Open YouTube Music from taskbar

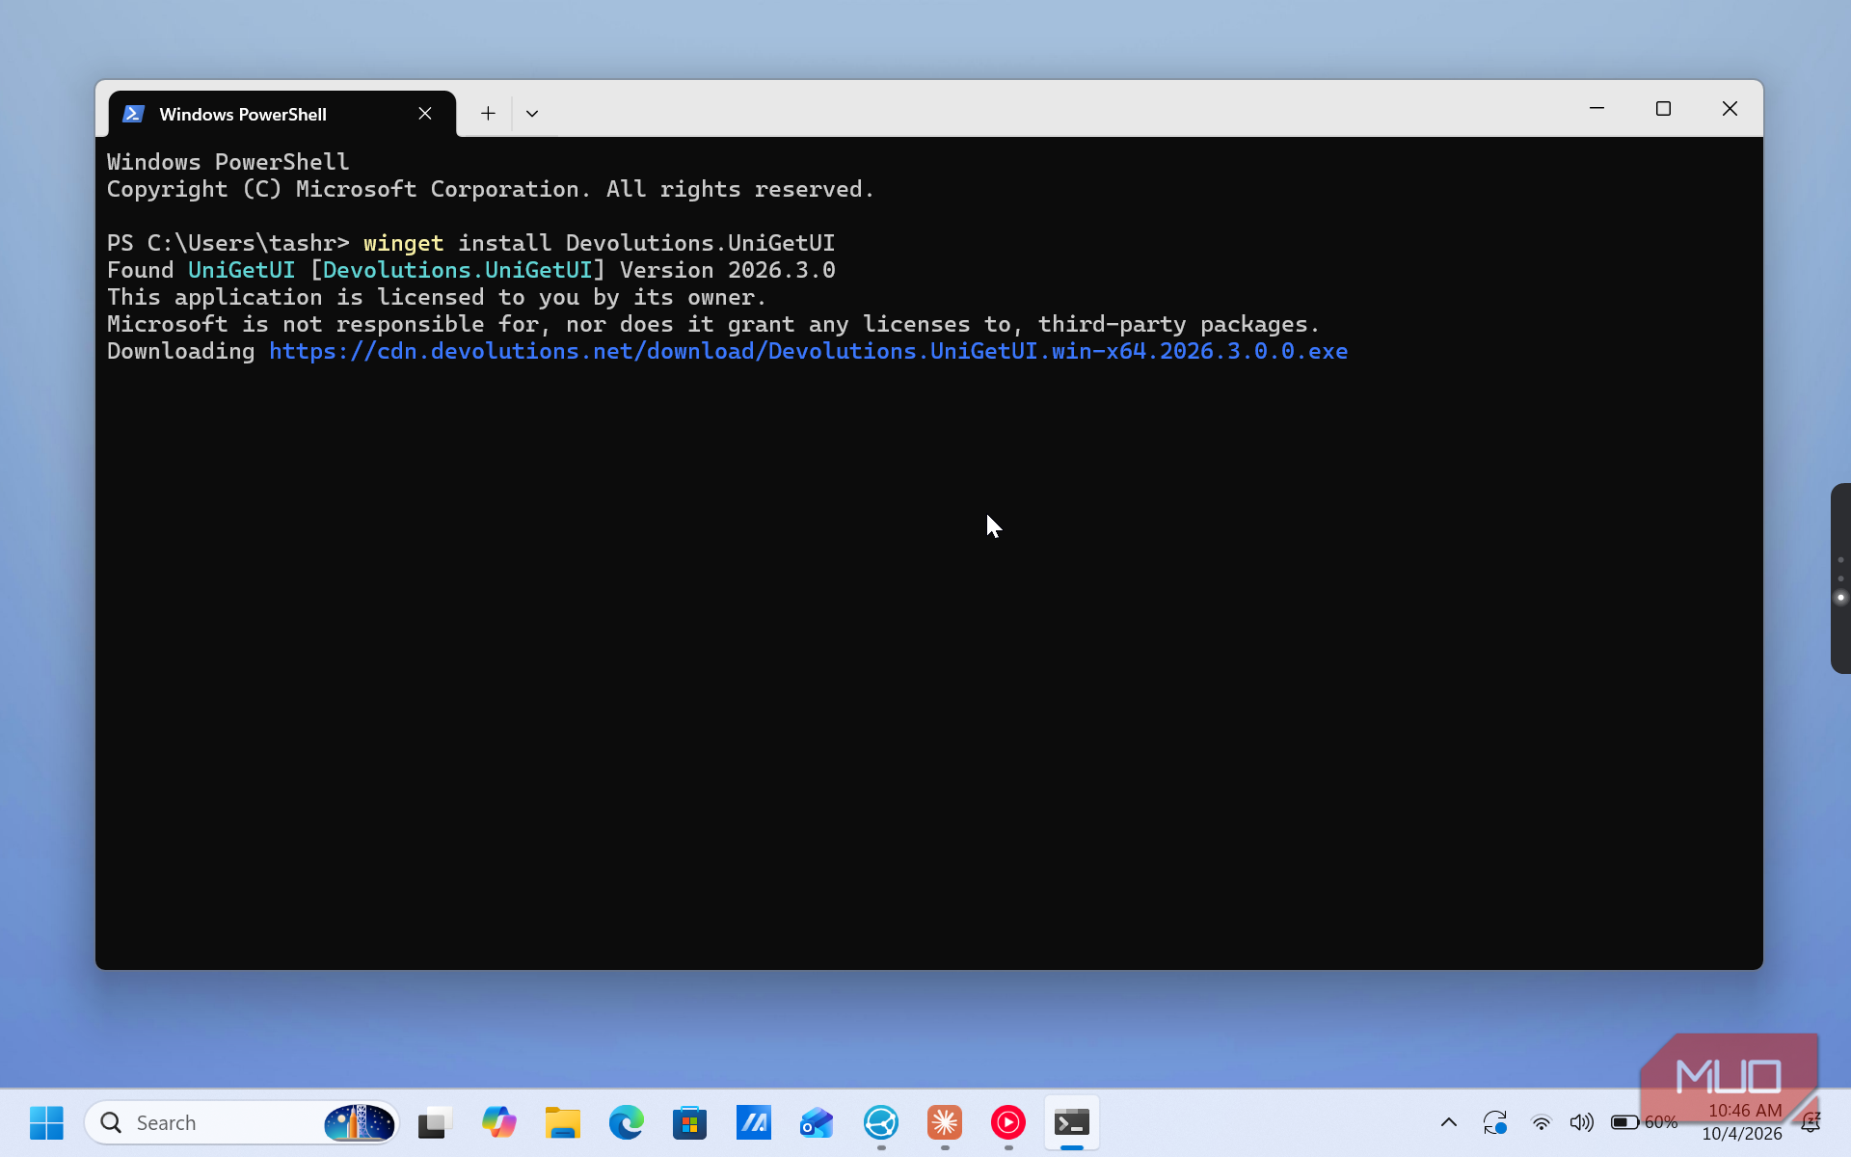1007,1122
